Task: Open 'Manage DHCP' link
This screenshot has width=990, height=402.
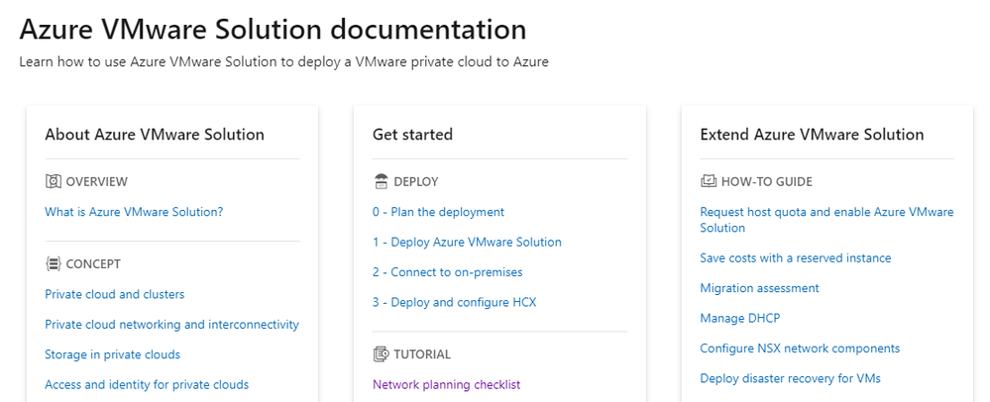Action: tap(740, 318)
